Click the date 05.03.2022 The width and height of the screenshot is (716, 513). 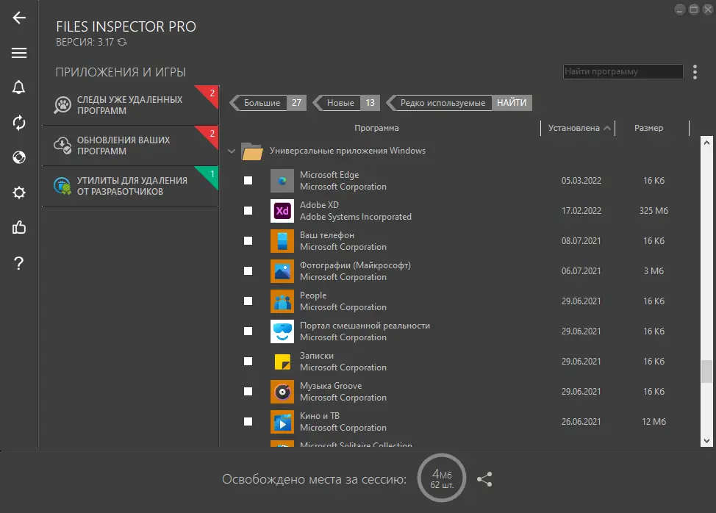pyautogui.click(x=581, y=181)
